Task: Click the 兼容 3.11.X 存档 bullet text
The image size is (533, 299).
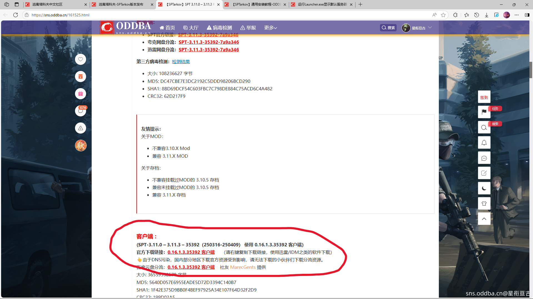Action: pos(169,195)
